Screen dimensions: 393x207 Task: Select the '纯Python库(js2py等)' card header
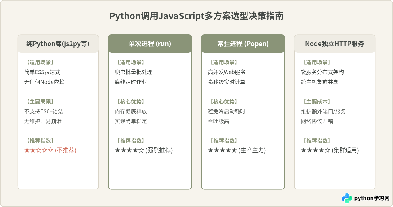58,44
